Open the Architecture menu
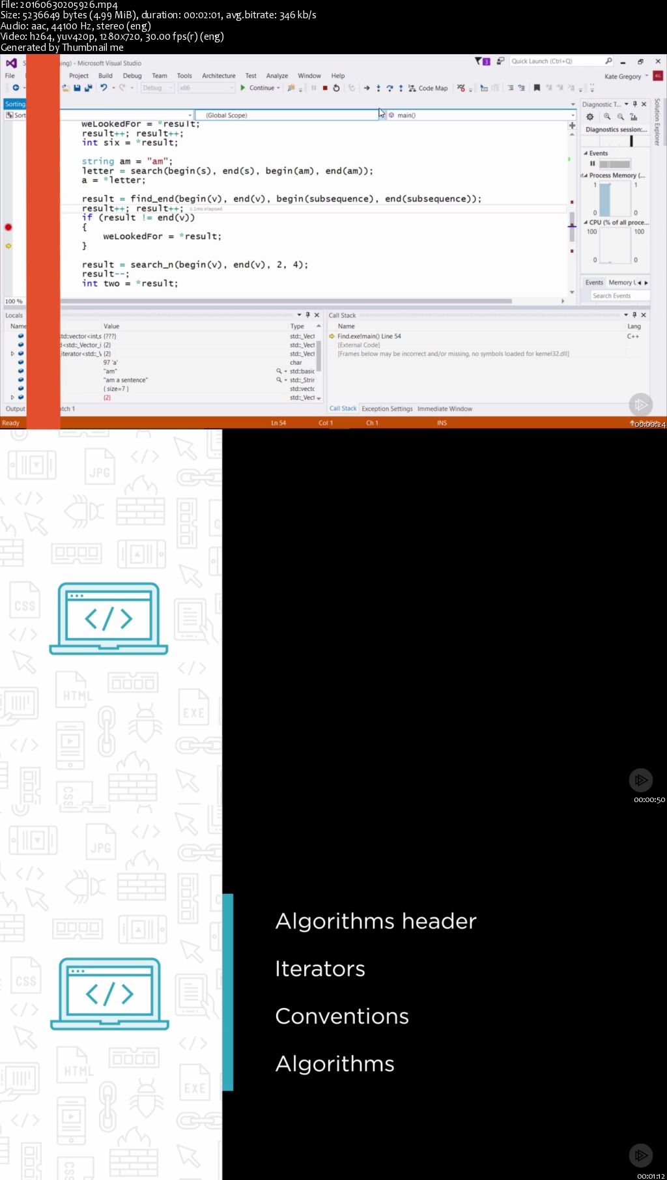This screenshot has height=1180, width=667. [x=219, y=76]
